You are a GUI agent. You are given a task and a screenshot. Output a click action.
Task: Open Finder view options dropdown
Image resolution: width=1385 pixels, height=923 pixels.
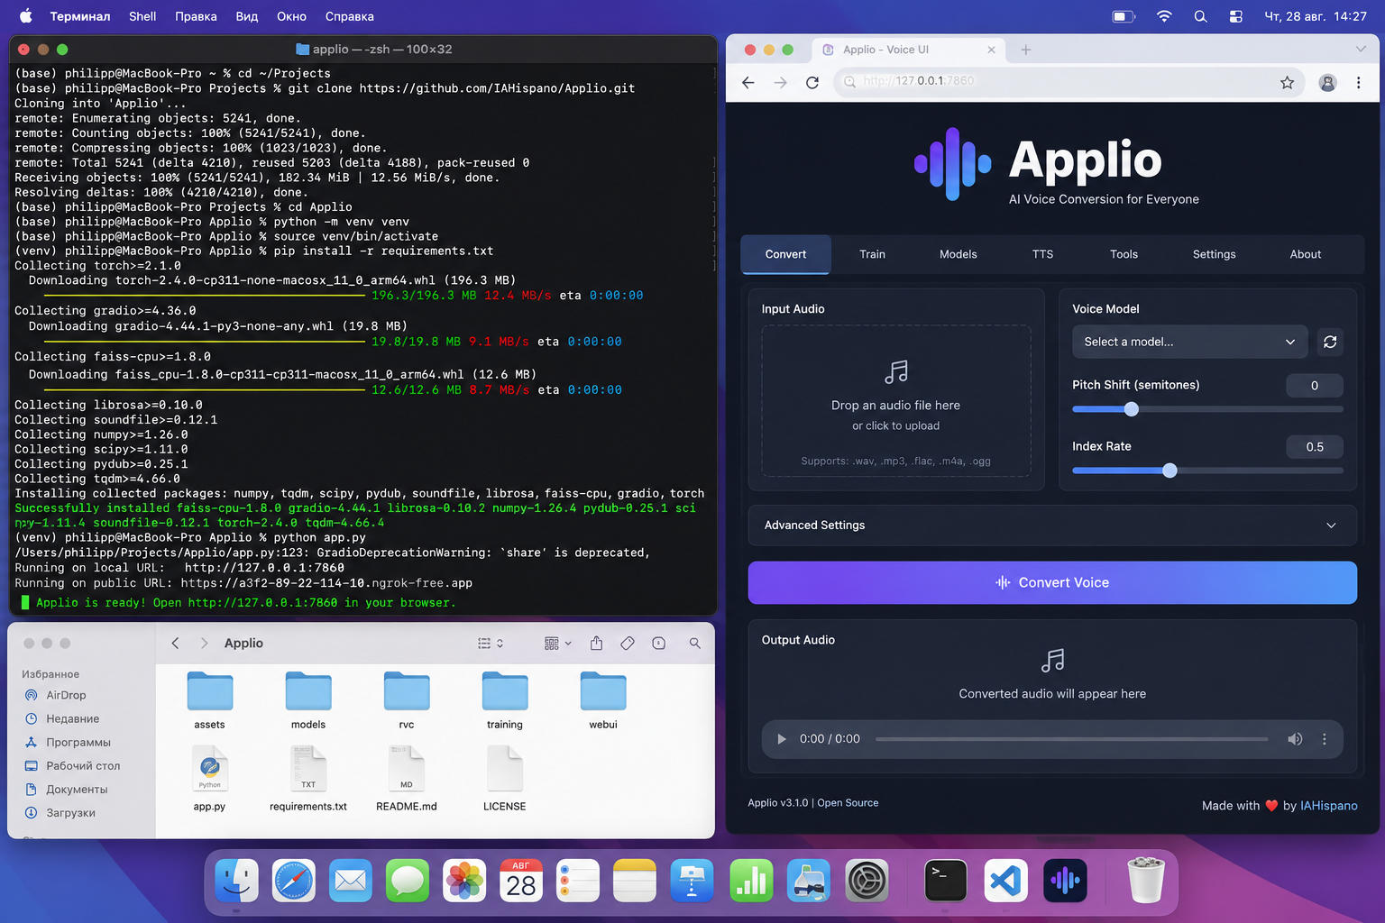click(491, 643)
